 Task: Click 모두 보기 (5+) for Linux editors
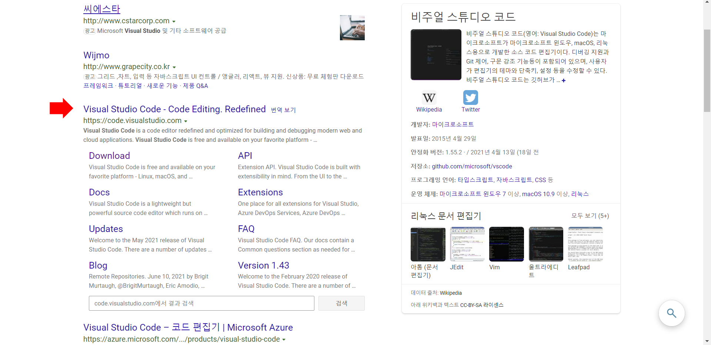(x=590, y=216)
